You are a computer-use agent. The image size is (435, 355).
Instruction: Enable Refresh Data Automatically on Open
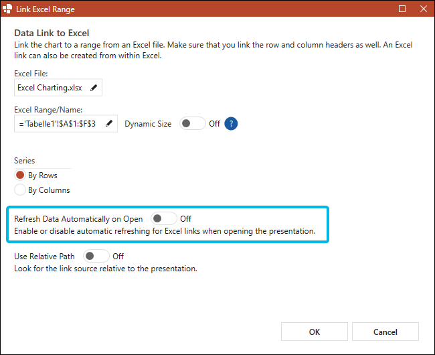pos(164,219)
